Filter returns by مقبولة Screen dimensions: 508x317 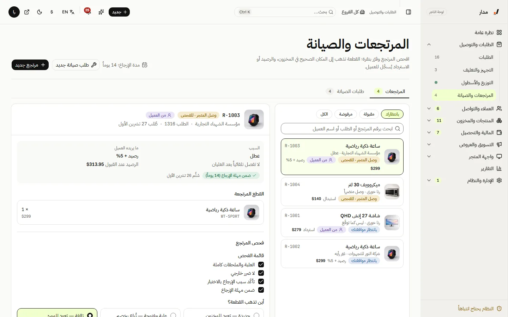click(x=369, y=114)
